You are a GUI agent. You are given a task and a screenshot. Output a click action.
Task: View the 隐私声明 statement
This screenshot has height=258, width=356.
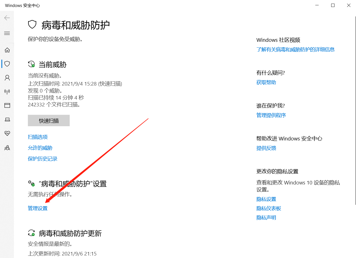coord(266,217)
